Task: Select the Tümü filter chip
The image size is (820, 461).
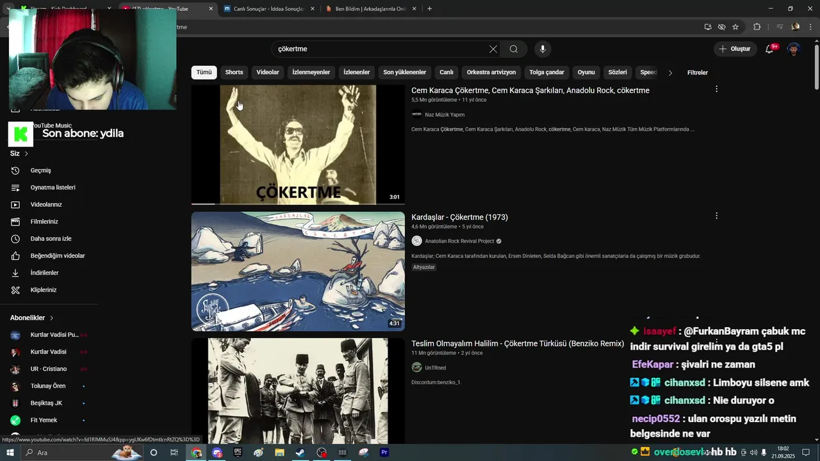Action: [x=204, y=72]
